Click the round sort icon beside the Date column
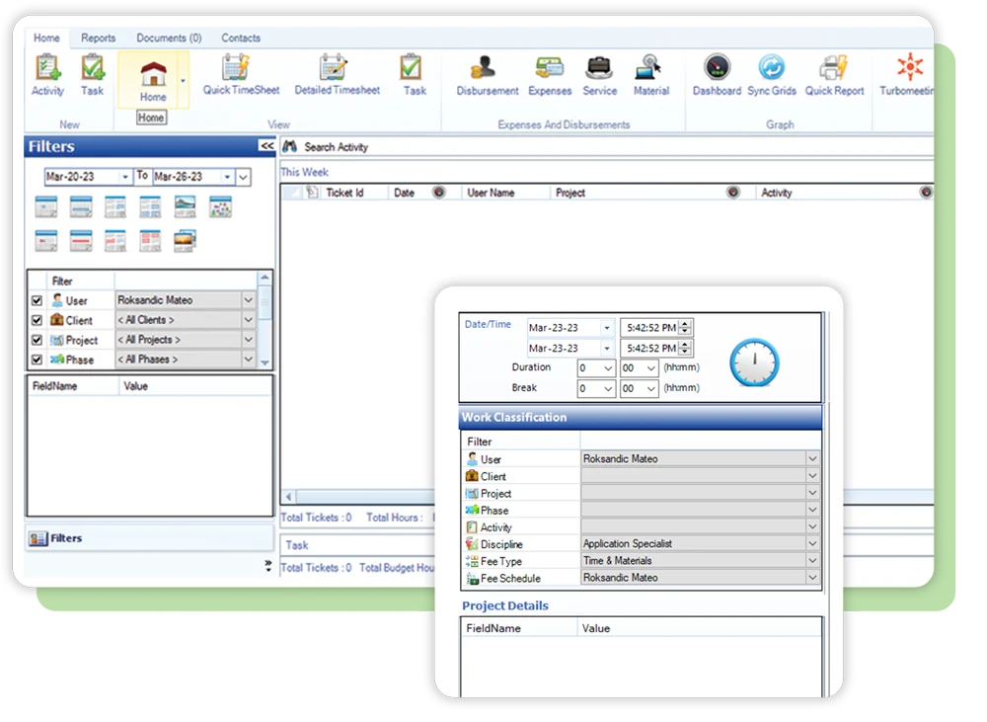This screenshot has width=987, height=722. click(x=439, y=193)
